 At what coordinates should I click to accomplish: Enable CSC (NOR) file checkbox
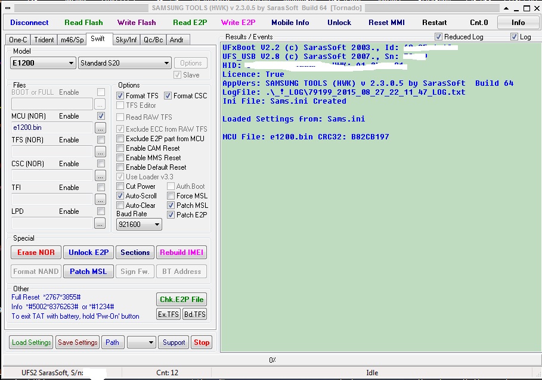(101, 164)
